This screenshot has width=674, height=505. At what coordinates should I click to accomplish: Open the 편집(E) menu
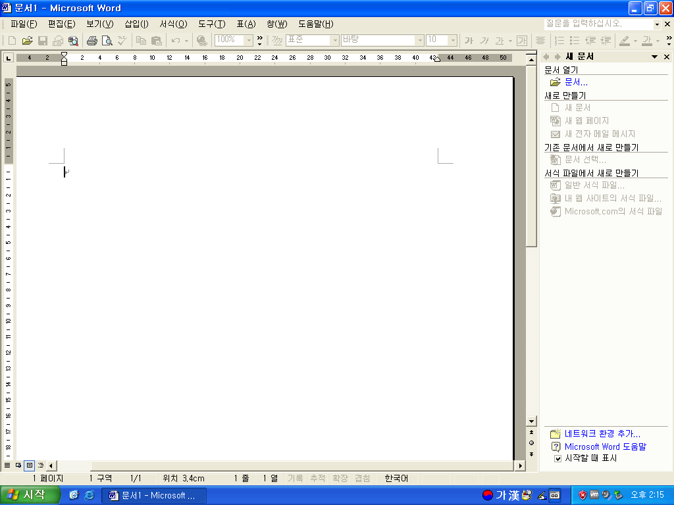pos(61,24)
